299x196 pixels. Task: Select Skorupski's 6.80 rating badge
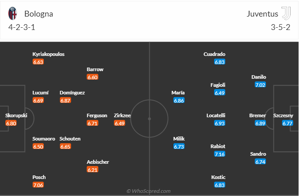(x=11, y=124)
